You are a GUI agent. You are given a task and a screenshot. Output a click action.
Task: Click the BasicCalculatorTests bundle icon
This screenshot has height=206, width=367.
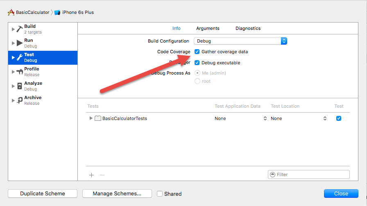(98, 118)
